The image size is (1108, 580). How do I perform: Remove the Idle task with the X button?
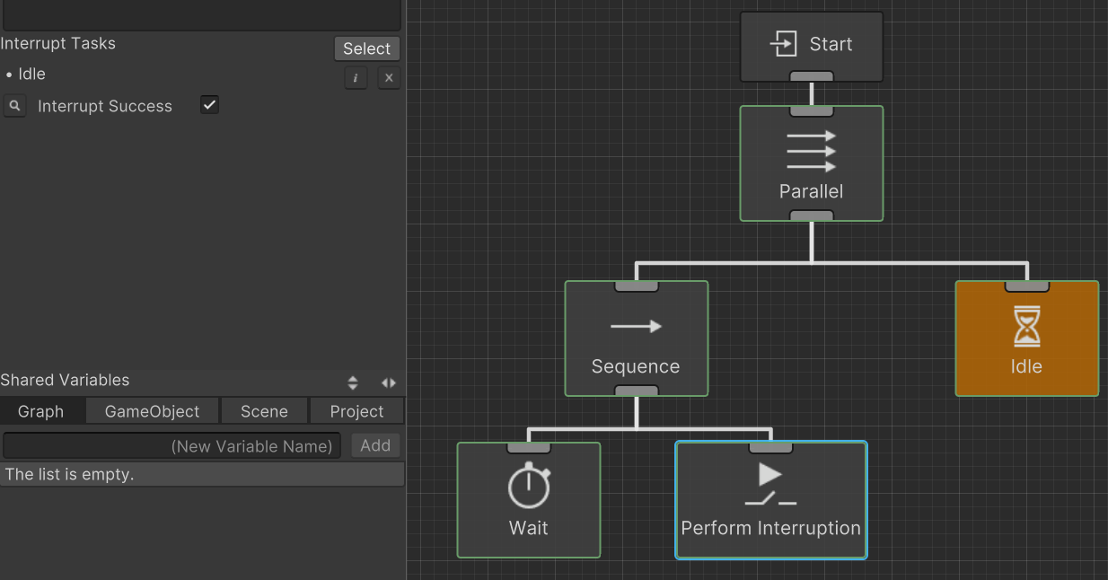[x=389, y=78]
